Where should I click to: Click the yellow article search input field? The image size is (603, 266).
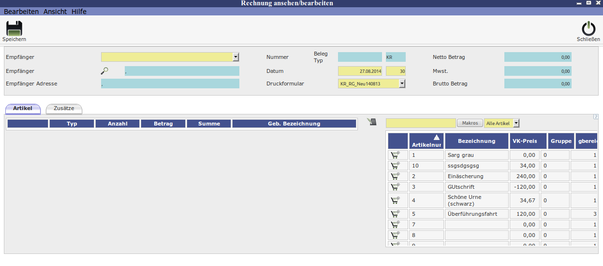[421, 123]
